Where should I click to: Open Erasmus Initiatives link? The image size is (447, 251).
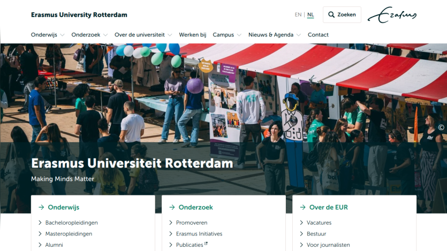click(199, 234)
